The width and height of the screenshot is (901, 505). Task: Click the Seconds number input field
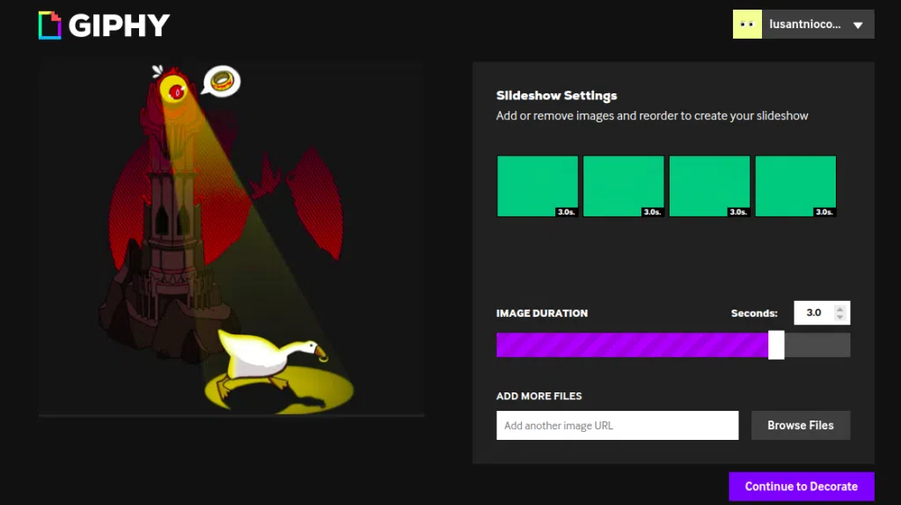(x=814, y=312)
